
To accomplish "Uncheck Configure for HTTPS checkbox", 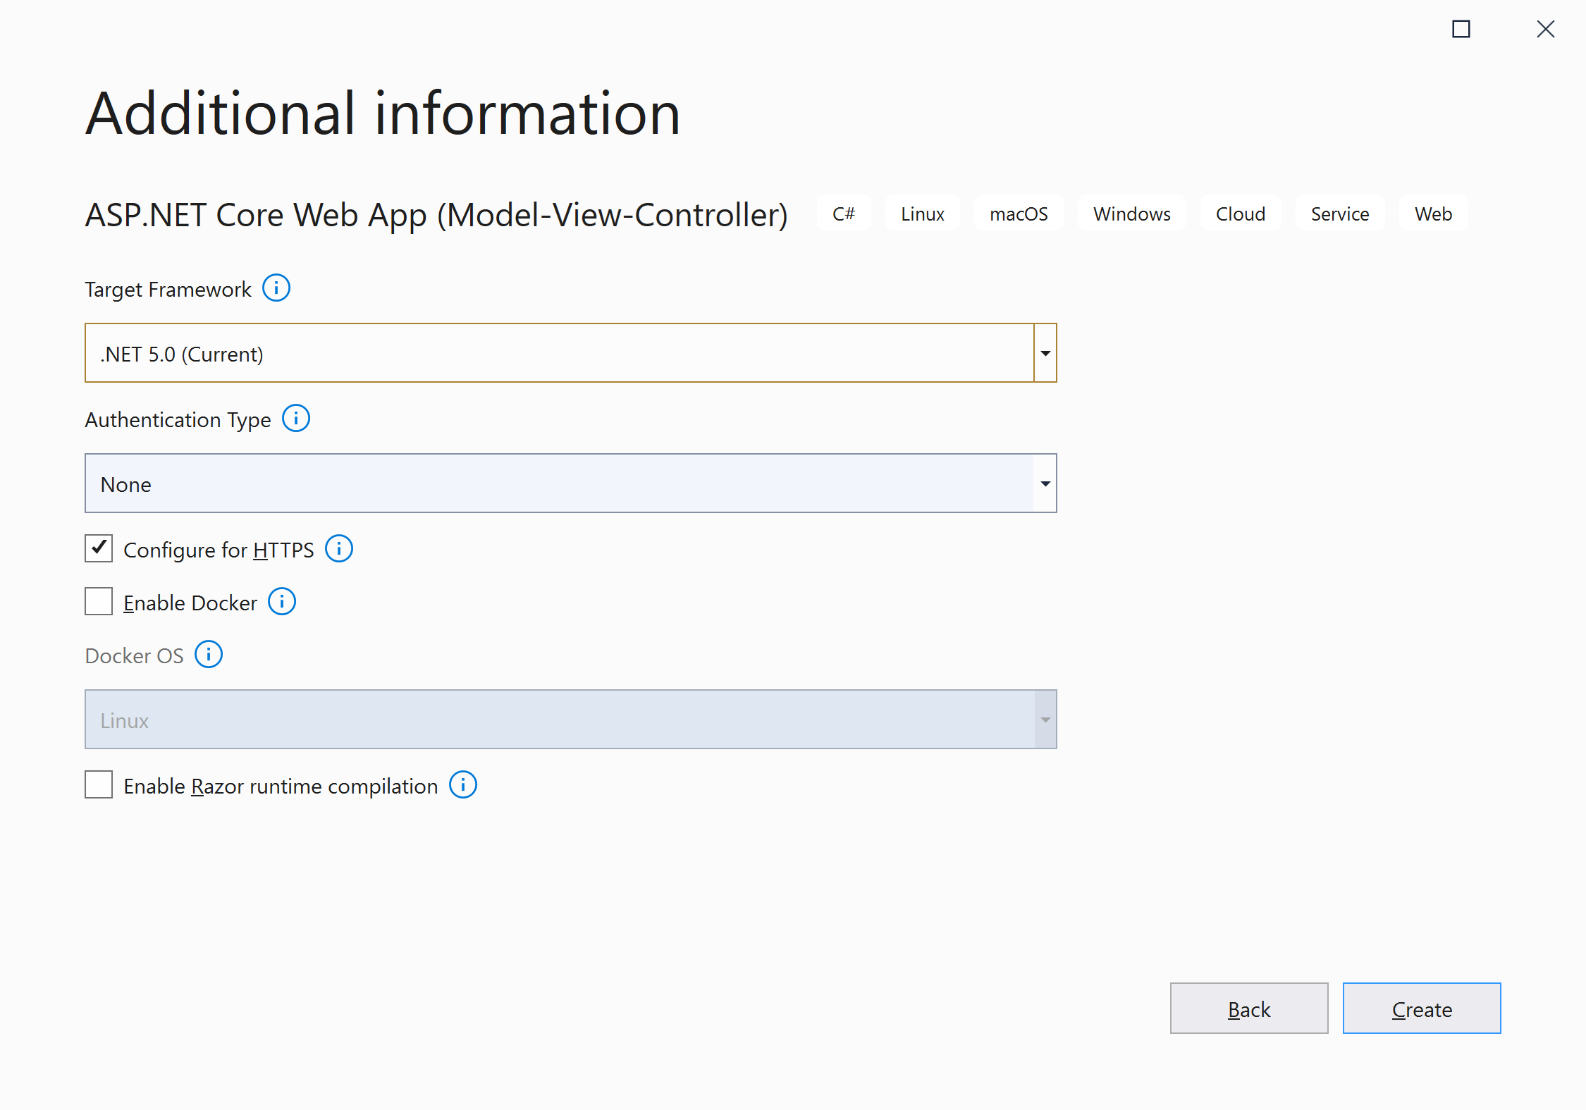I will point(99,548).
